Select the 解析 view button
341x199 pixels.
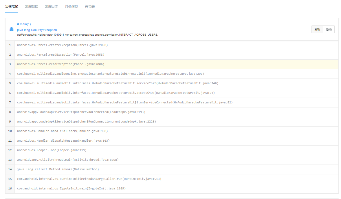317,29
